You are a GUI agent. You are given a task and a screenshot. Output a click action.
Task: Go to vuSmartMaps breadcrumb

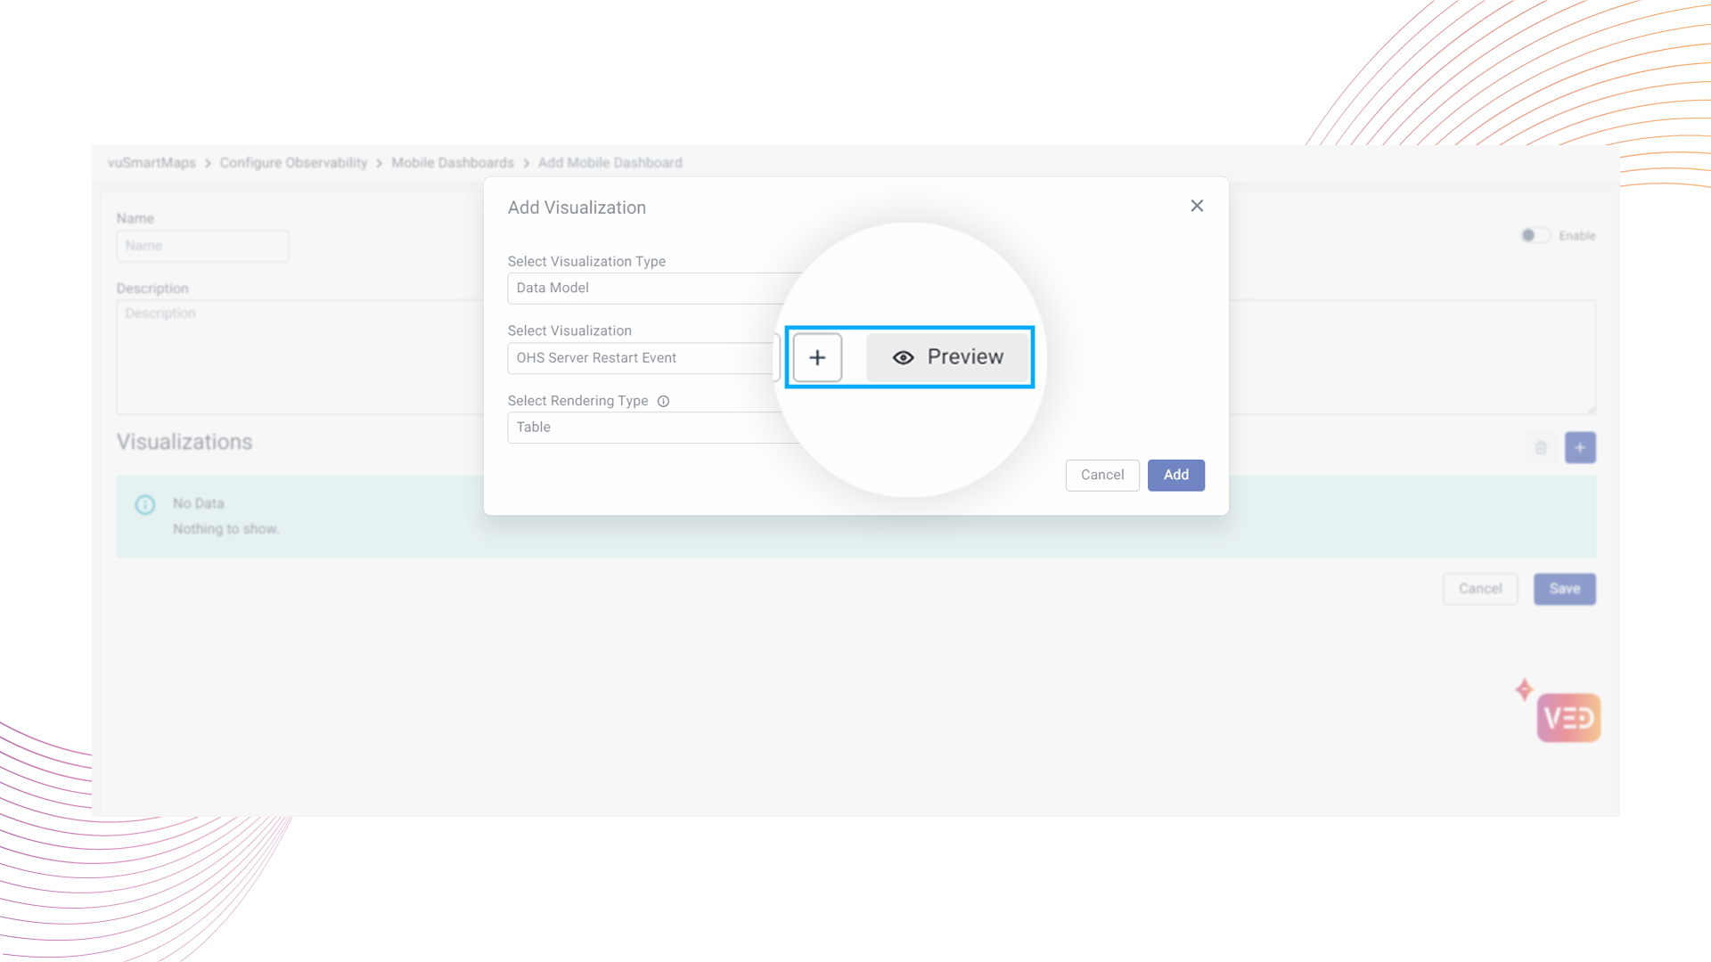[x=151, y=163]
